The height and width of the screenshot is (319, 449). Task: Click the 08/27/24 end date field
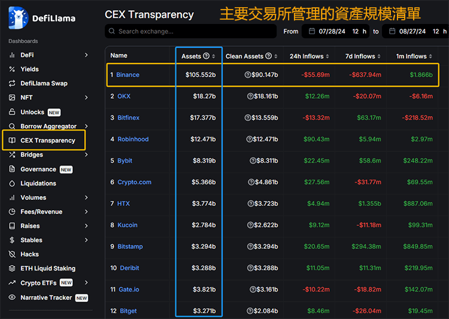click(x=412, y=31)
